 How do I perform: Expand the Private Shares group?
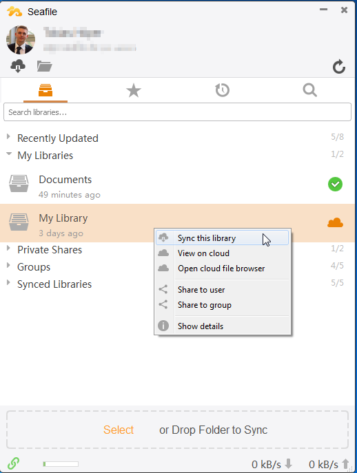[8, 249]
